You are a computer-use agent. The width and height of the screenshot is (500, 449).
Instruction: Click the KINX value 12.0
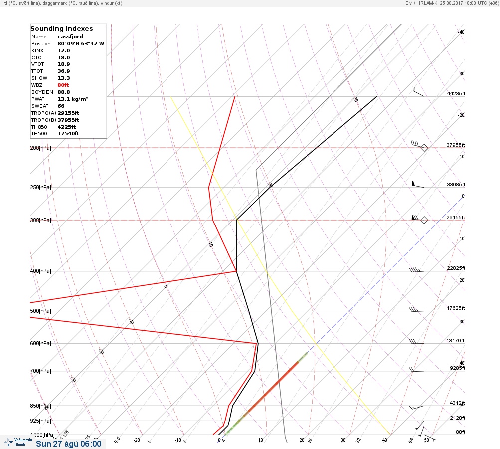(x=63, y=51)
